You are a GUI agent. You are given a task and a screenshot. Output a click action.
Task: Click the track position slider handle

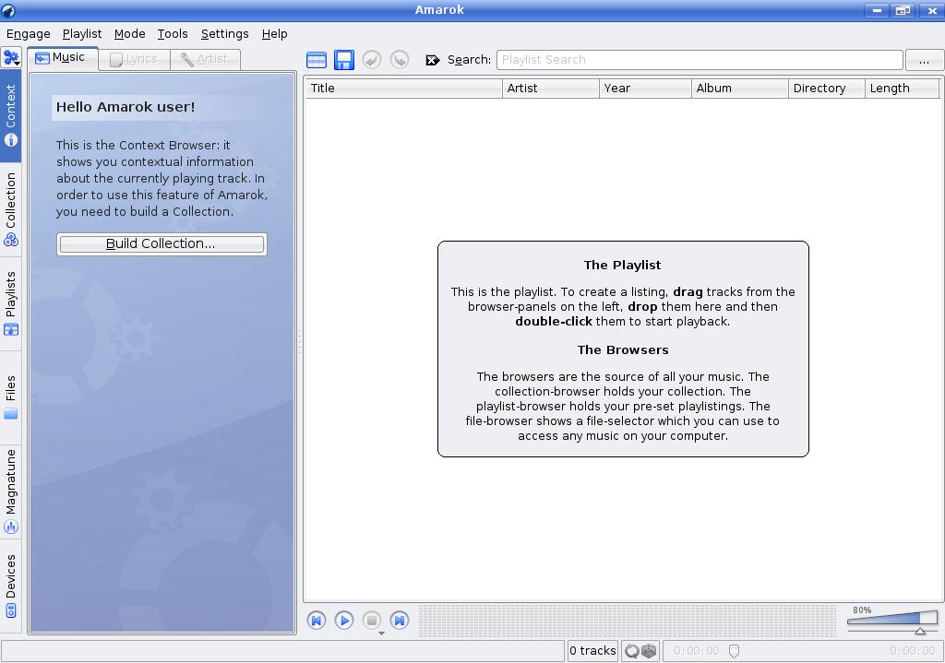point(734,651)
